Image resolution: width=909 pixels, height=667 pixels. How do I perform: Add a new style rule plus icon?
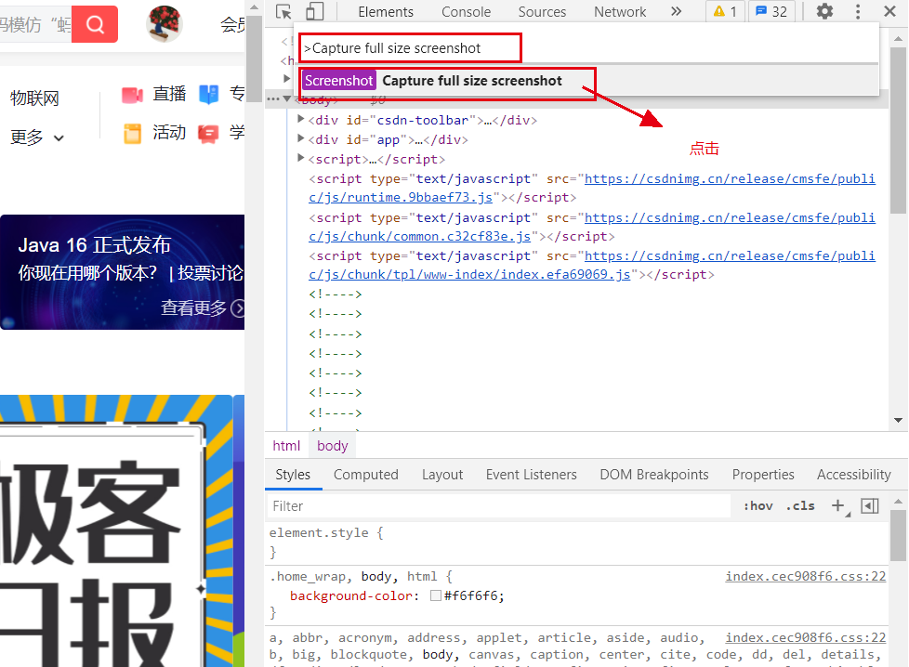[837, 506]
